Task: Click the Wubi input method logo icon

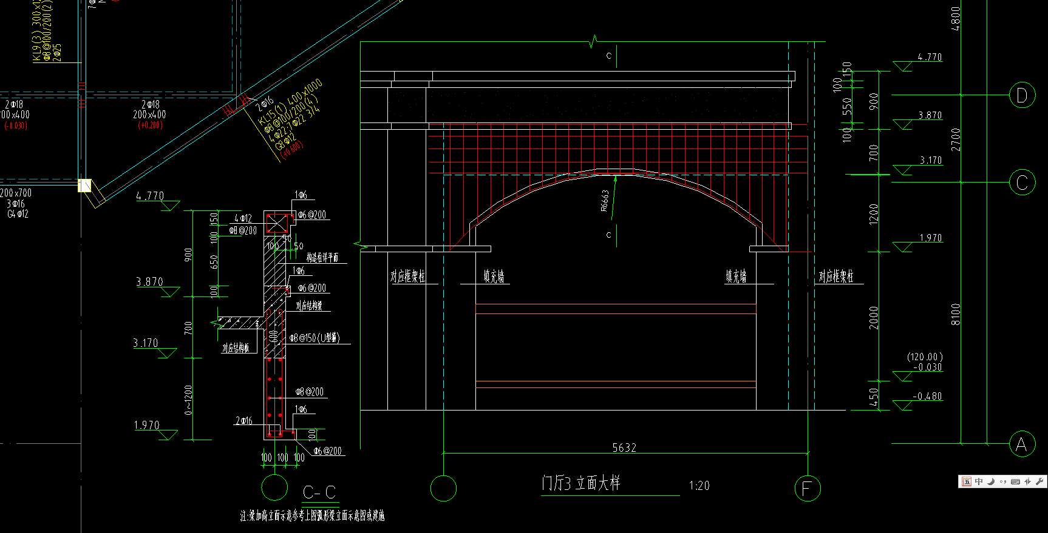Action: click(967, 481)
